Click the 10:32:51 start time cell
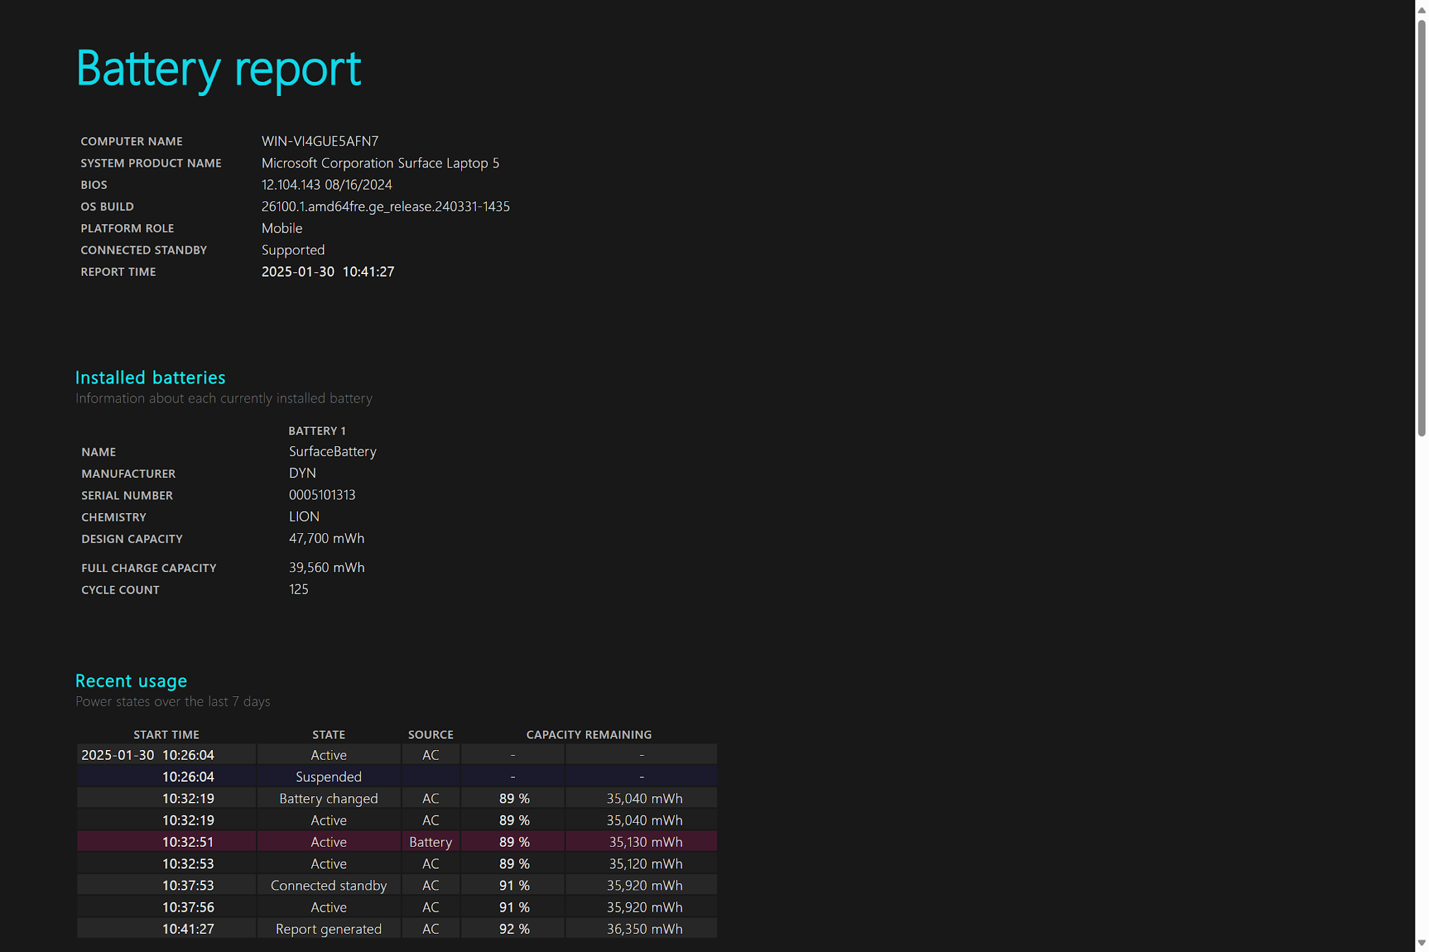Screen dimensions: 1429x952 (166, 842)
